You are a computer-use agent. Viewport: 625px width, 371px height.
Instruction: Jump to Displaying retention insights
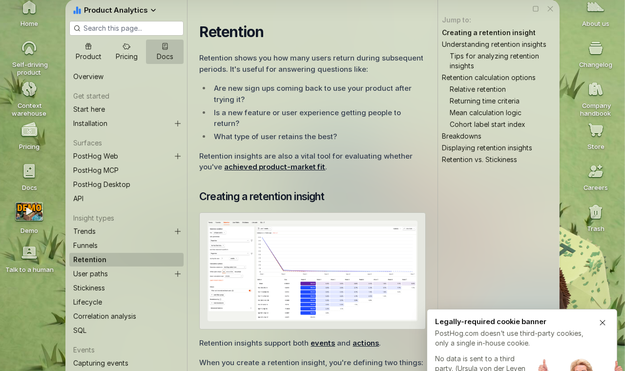click(487, 148)
